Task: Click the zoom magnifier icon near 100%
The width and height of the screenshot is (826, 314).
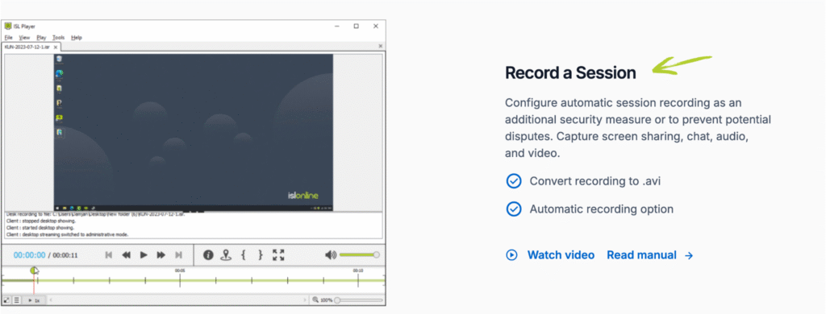Action: pos(315,300)
